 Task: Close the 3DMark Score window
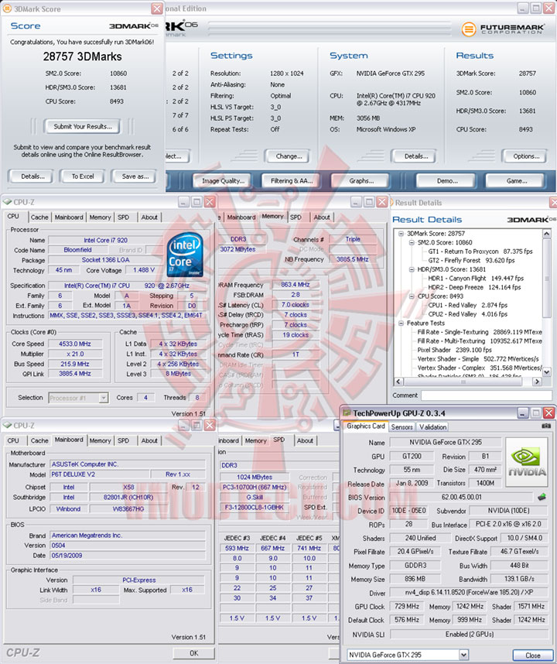tap(156, 9)
